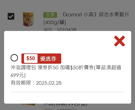
Task: Click the partially hidden second product thumbnail
Action: point(28,104)
